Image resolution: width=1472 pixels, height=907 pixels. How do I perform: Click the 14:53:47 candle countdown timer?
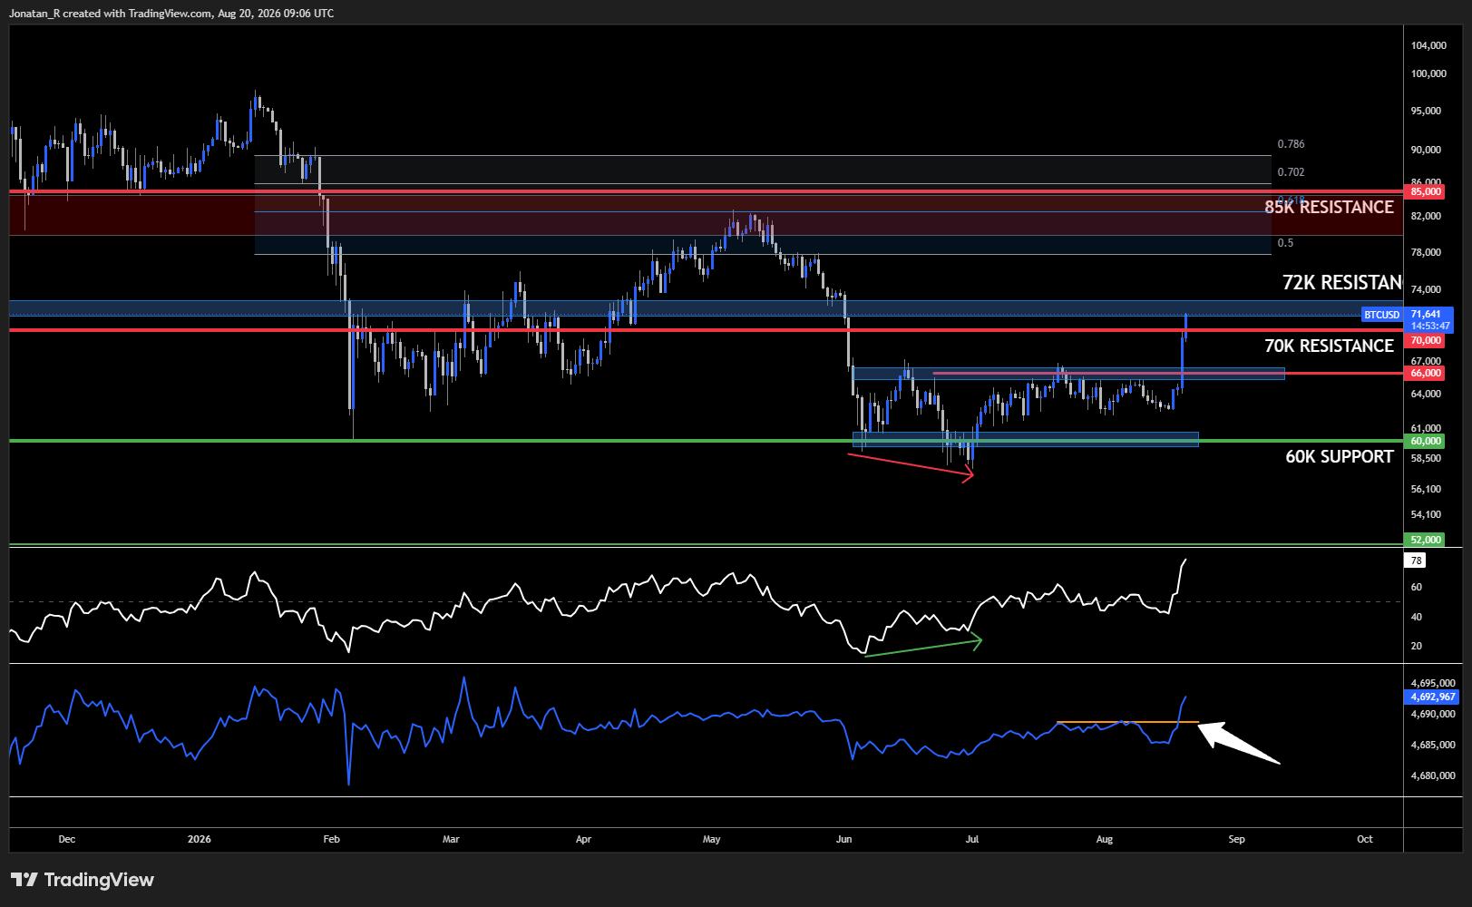point(1429,326)
